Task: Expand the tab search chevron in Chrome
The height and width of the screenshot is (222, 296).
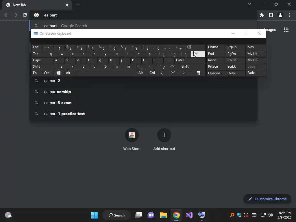Action: [x=249, y=4]
